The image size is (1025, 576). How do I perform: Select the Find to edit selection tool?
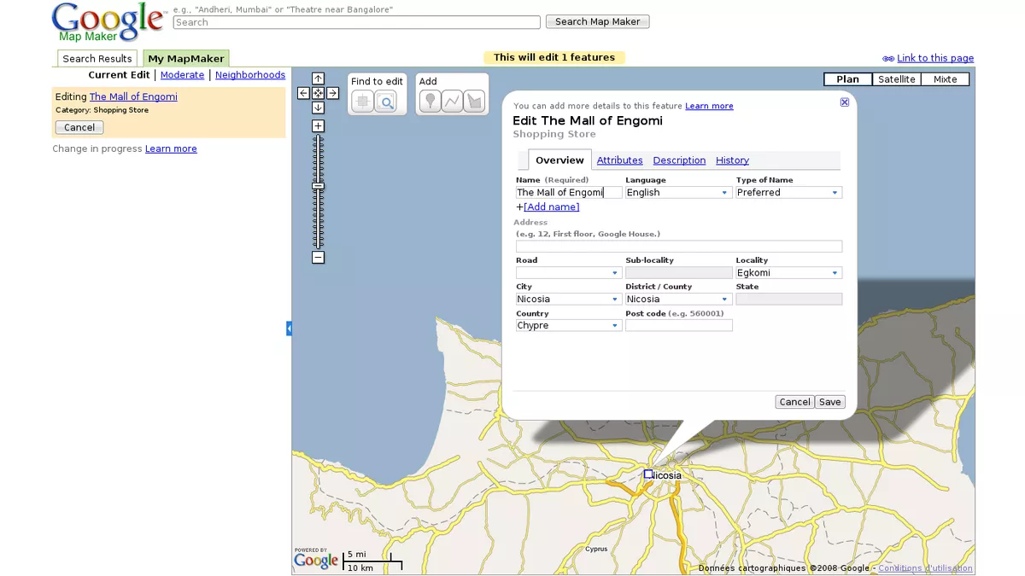[362, 100]
